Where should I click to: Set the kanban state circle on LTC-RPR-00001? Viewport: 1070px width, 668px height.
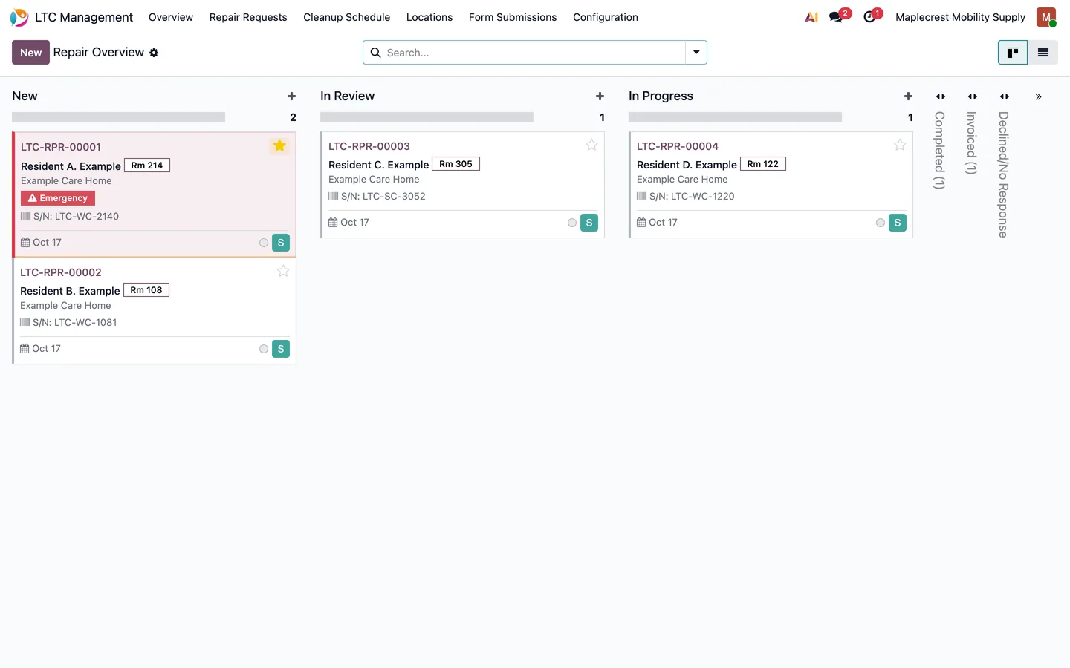coord(264,243)
